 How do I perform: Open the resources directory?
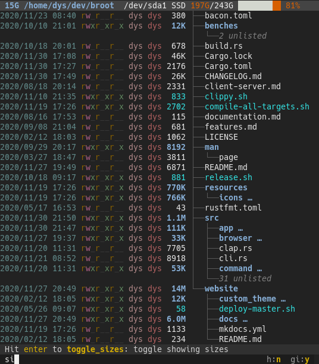(226, 187)
